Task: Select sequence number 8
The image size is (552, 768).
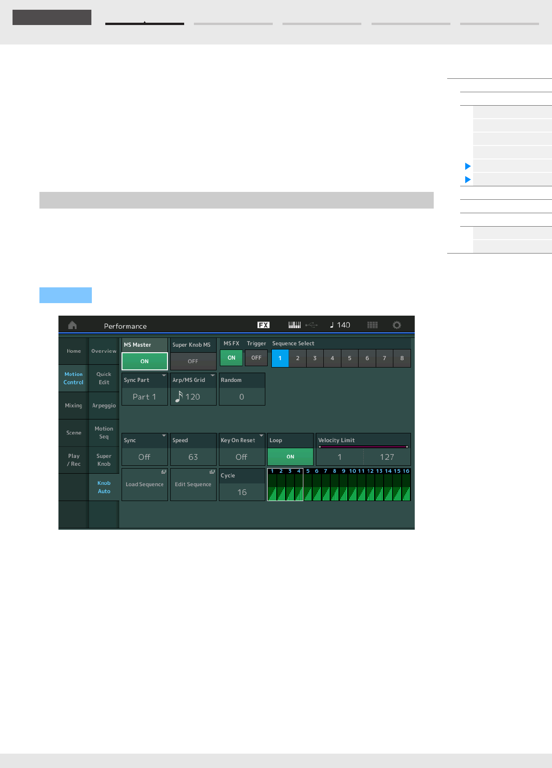Action: 402,358
